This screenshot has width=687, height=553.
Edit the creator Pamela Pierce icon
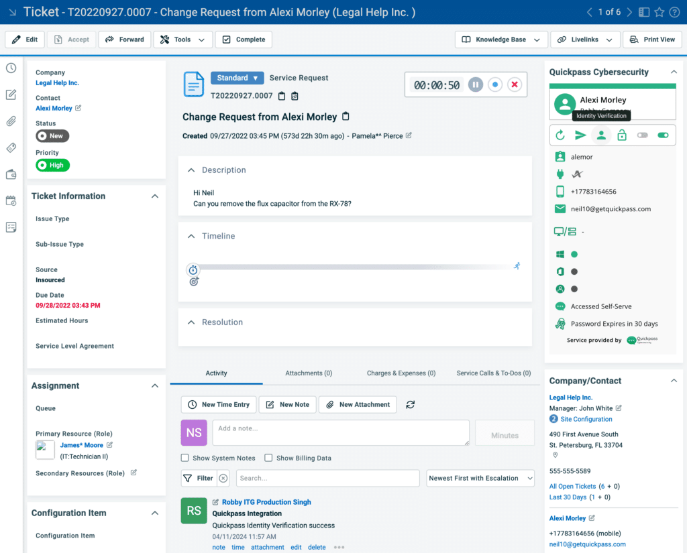[x=409, y=135]
